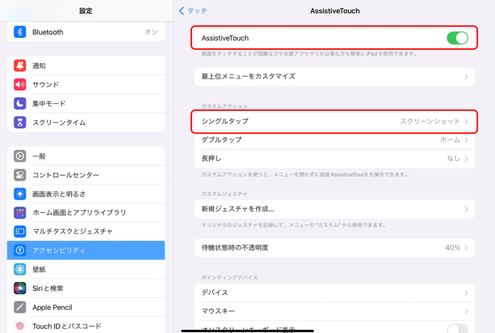Viewport: 495px width, 333px height.
Task: Open 新規ジェスチャを作成...
Action: tap(335, 209)
